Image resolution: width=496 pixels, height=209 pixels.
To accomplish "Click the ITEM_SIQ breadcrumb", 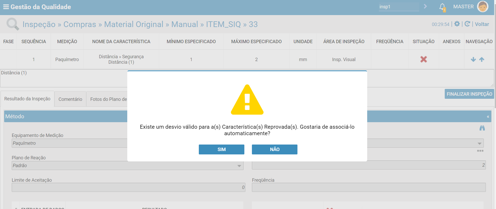I will tap(224, 24).
